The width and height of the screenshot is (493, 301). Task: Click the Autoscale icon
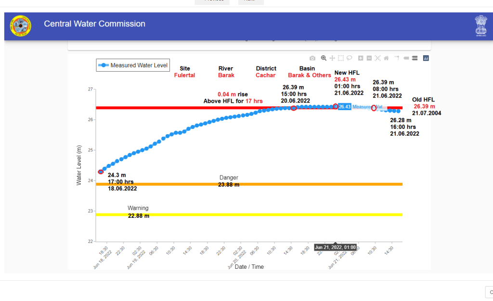click(x=377, y=58)
